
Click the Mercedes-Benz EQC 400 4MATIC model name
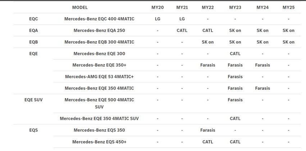tap(99, 19)
